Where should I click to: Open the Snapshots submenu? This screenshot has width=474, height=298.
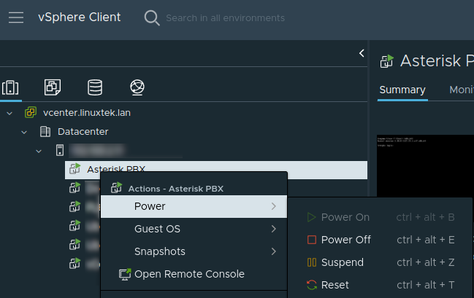(194, 251)
